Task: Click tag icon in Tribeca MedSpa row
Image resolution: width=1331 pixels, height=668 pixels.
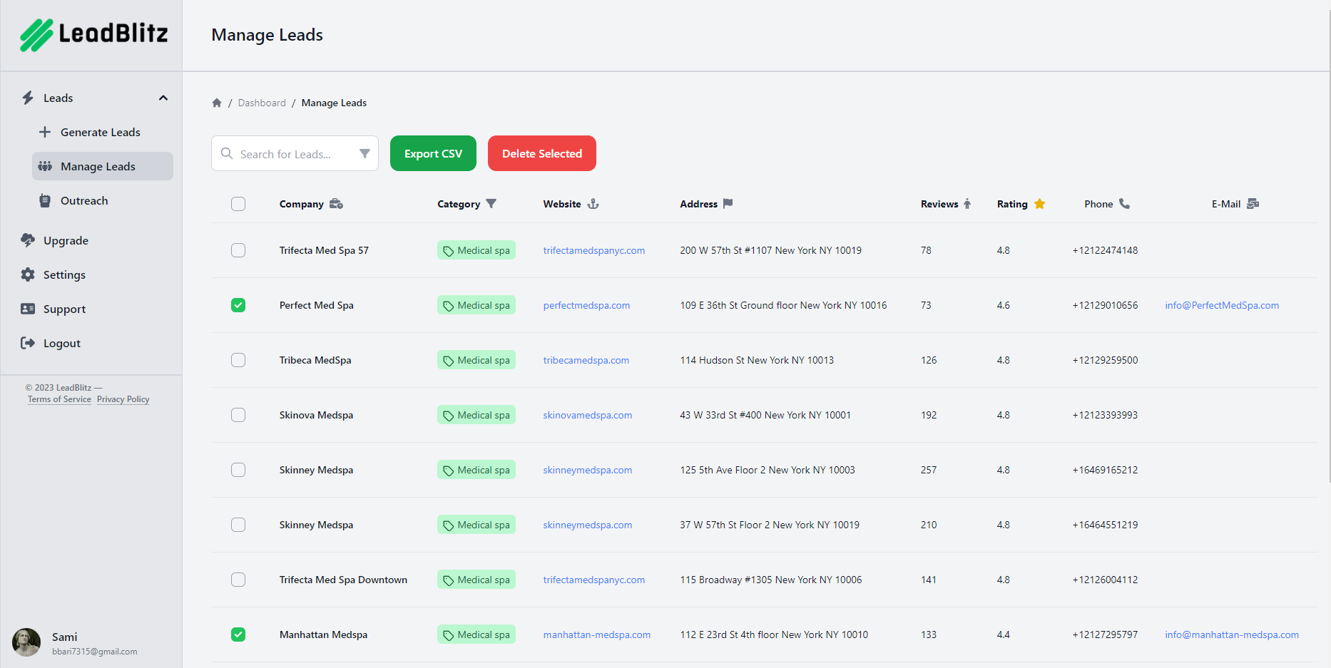Action: point(449,361)
